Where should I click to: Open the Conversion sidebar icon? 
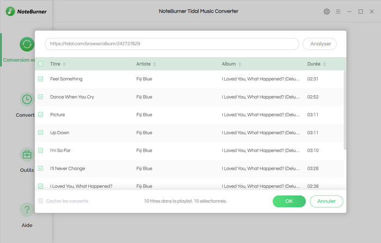pyautogui.click(x=27, y=44)
